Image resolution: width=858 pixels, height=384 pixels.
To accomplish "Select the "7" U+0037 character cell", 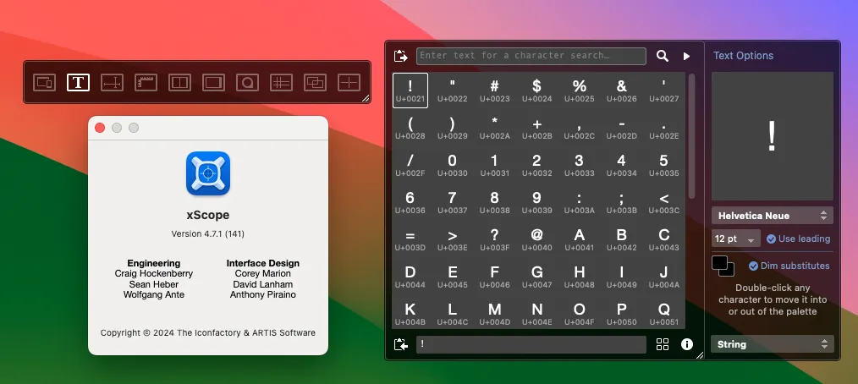I will (453, 202).
